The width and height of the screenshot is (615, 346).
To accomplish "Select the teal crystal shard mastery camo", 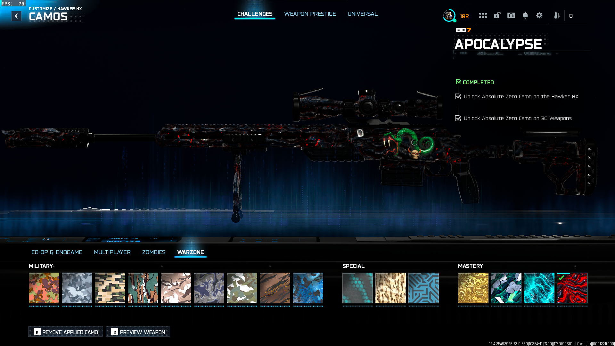I will pos(506,288).
